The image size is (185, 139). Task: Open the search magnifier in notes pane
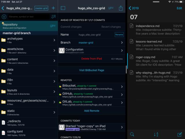pos(132,134)
